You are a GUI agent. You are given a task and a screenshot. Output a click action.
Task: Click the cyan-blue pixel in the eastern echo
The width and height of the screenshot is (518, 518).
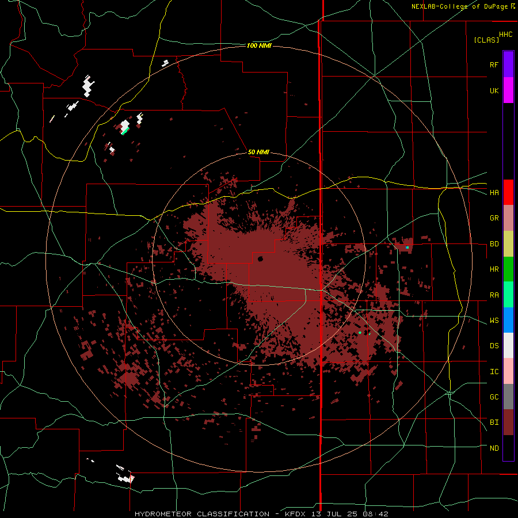pos(407,247)
